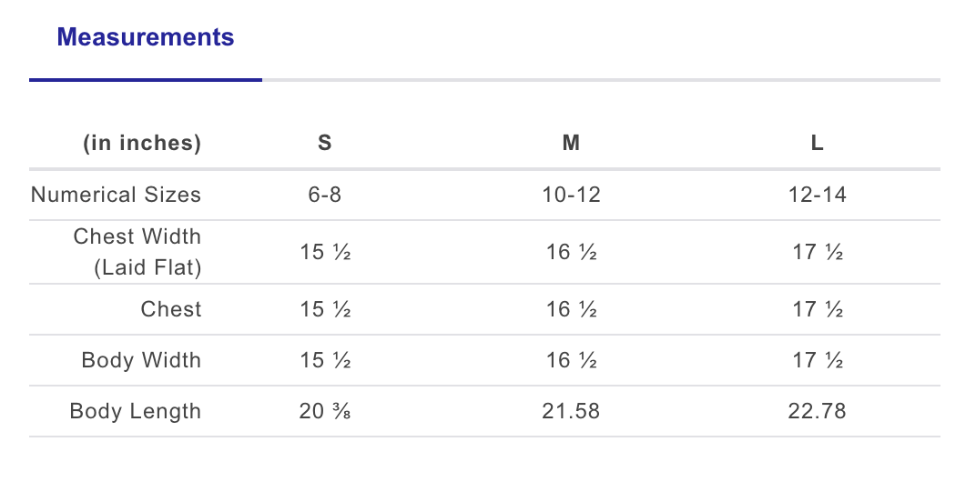Select the 10-12 numerical size cell
Screen dimensions: 976x502
(571, 195)
